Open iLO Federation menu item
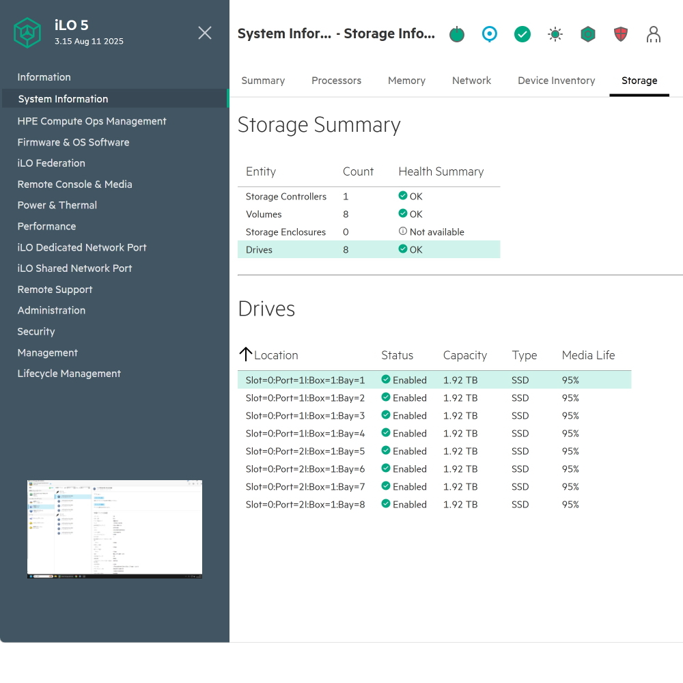This screenshot has width=683, height=683. click(51, 163)
